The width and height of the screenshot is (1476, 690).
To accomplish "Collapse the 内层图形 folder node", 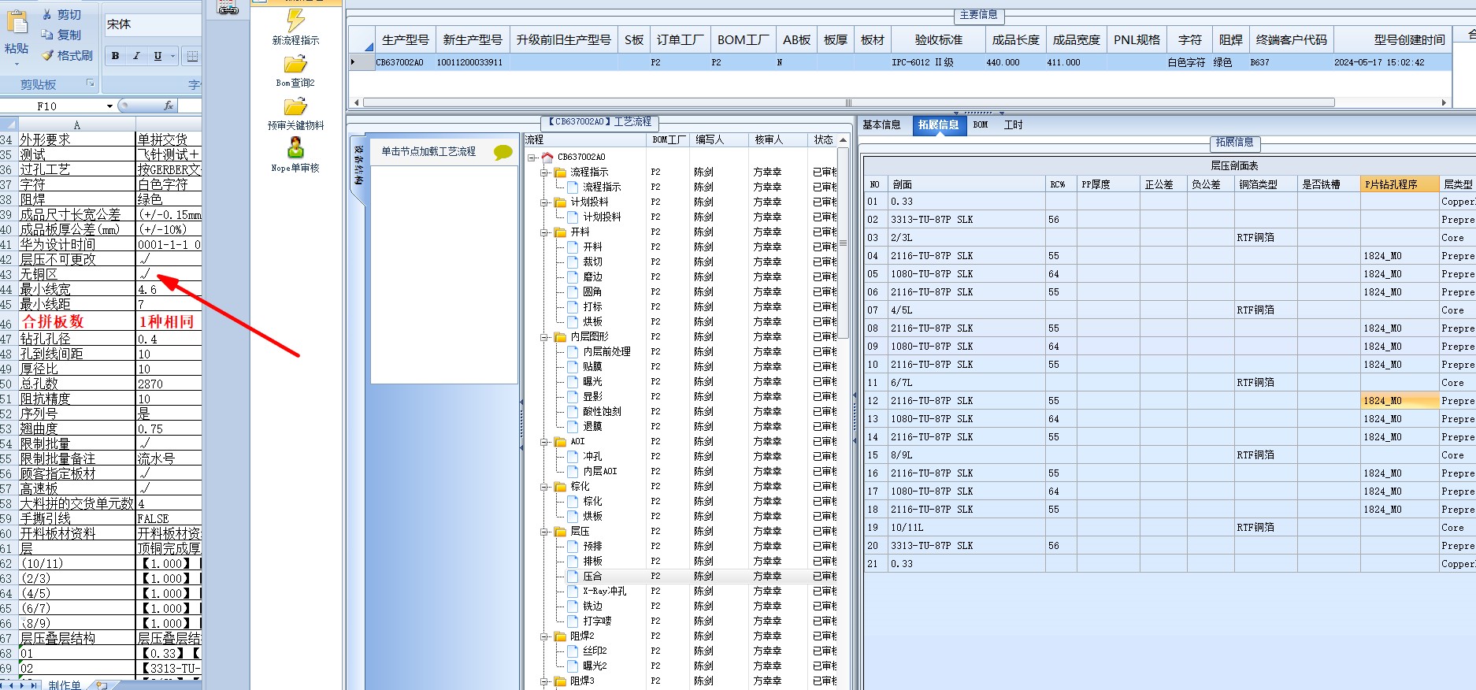I will pos(544,337).
